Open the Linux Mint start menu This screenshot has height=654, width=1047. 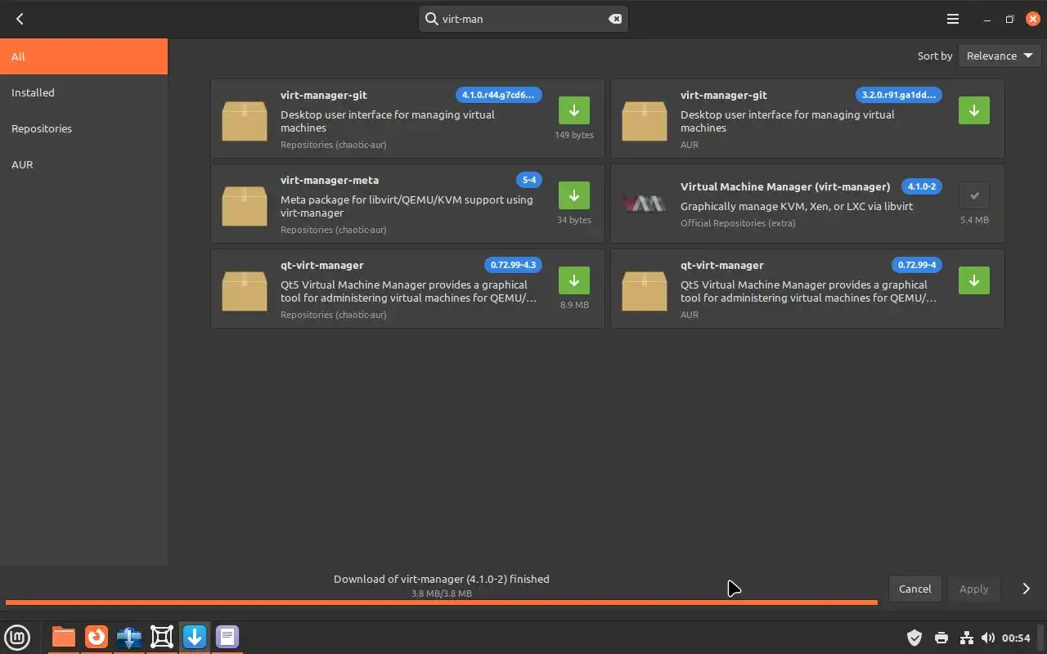point(17,637)
